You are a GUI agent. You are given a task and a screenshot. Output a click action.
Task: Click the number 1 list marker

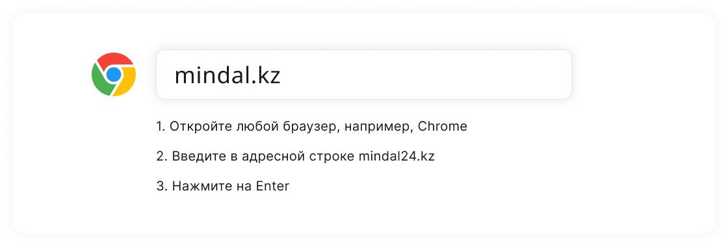click(x=160, y=126)
